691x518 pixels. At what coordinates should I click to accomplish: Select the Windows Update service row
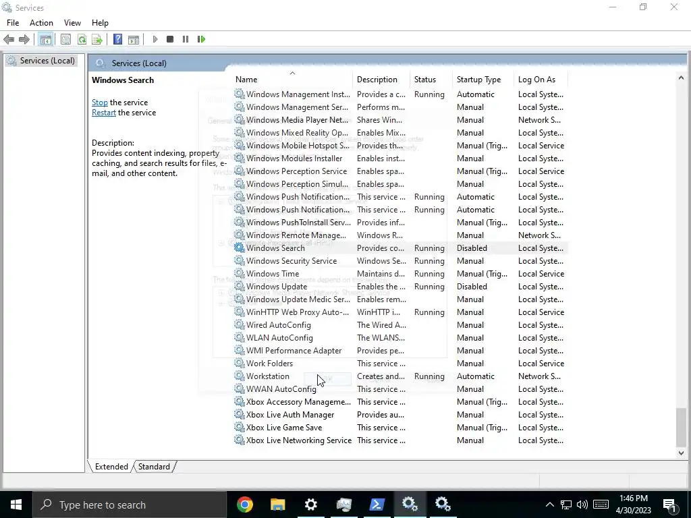click(400, 286)
